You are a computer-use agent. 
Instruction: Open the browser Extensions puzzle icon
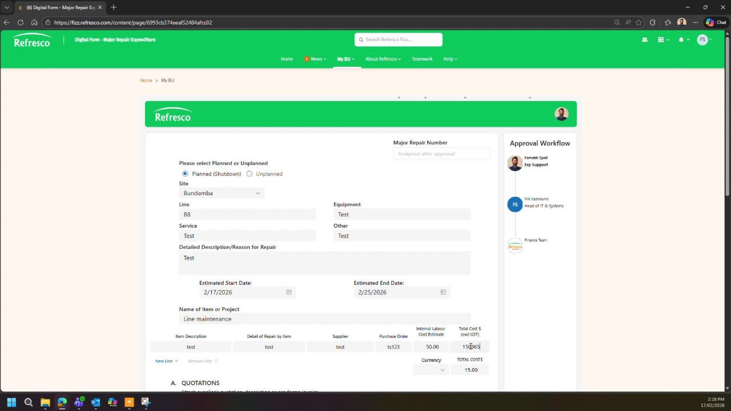(653, 22)
